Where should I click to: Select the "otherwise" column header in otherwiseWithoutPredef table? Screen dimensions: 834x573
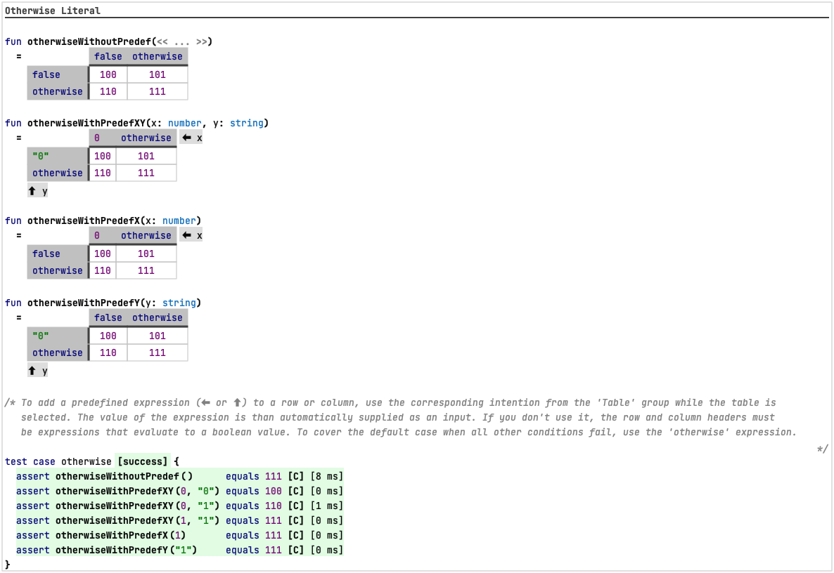click(x=158, y=56)
